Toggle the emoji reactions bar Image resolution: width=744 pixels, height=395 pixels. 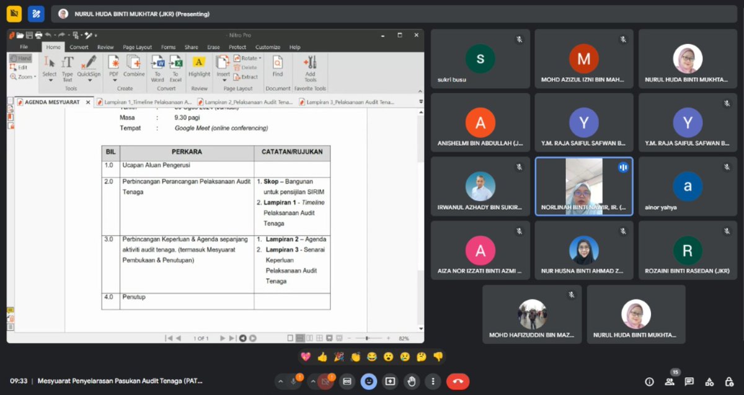coord(369,381)
